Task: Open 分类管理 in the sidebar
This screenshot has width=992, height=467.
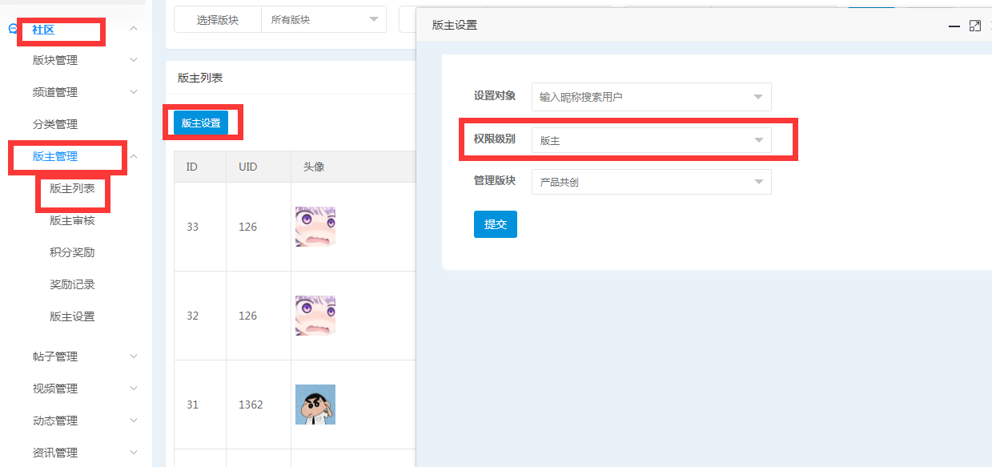Action: point(55,124)
